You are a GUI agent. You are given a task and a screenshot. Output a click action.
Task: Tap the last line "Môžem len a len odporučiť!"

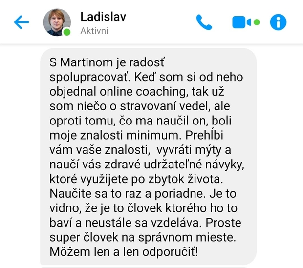(124, 252)
